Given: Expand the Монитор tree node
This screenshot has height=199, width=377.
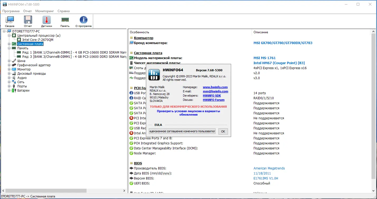Looking at the screenshot, I should (x=9, y=69).
